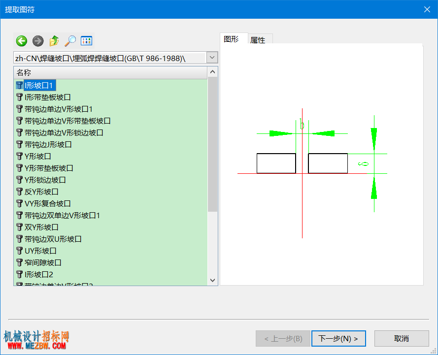
Task: Click the 名称 column header
Action: pos(110,72)
